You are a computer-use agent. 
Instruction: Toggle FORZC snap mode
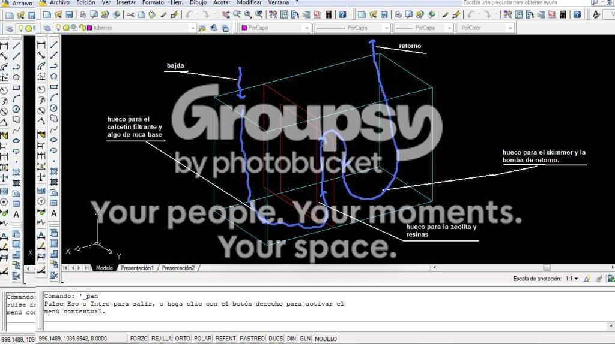(x=139, y=339)
